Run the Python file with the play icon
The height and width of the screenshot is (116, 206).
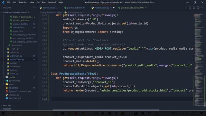pos(185,8)
